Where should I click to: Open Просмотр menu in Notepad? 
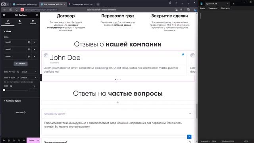pyautogui.click(x=225, y=8)
